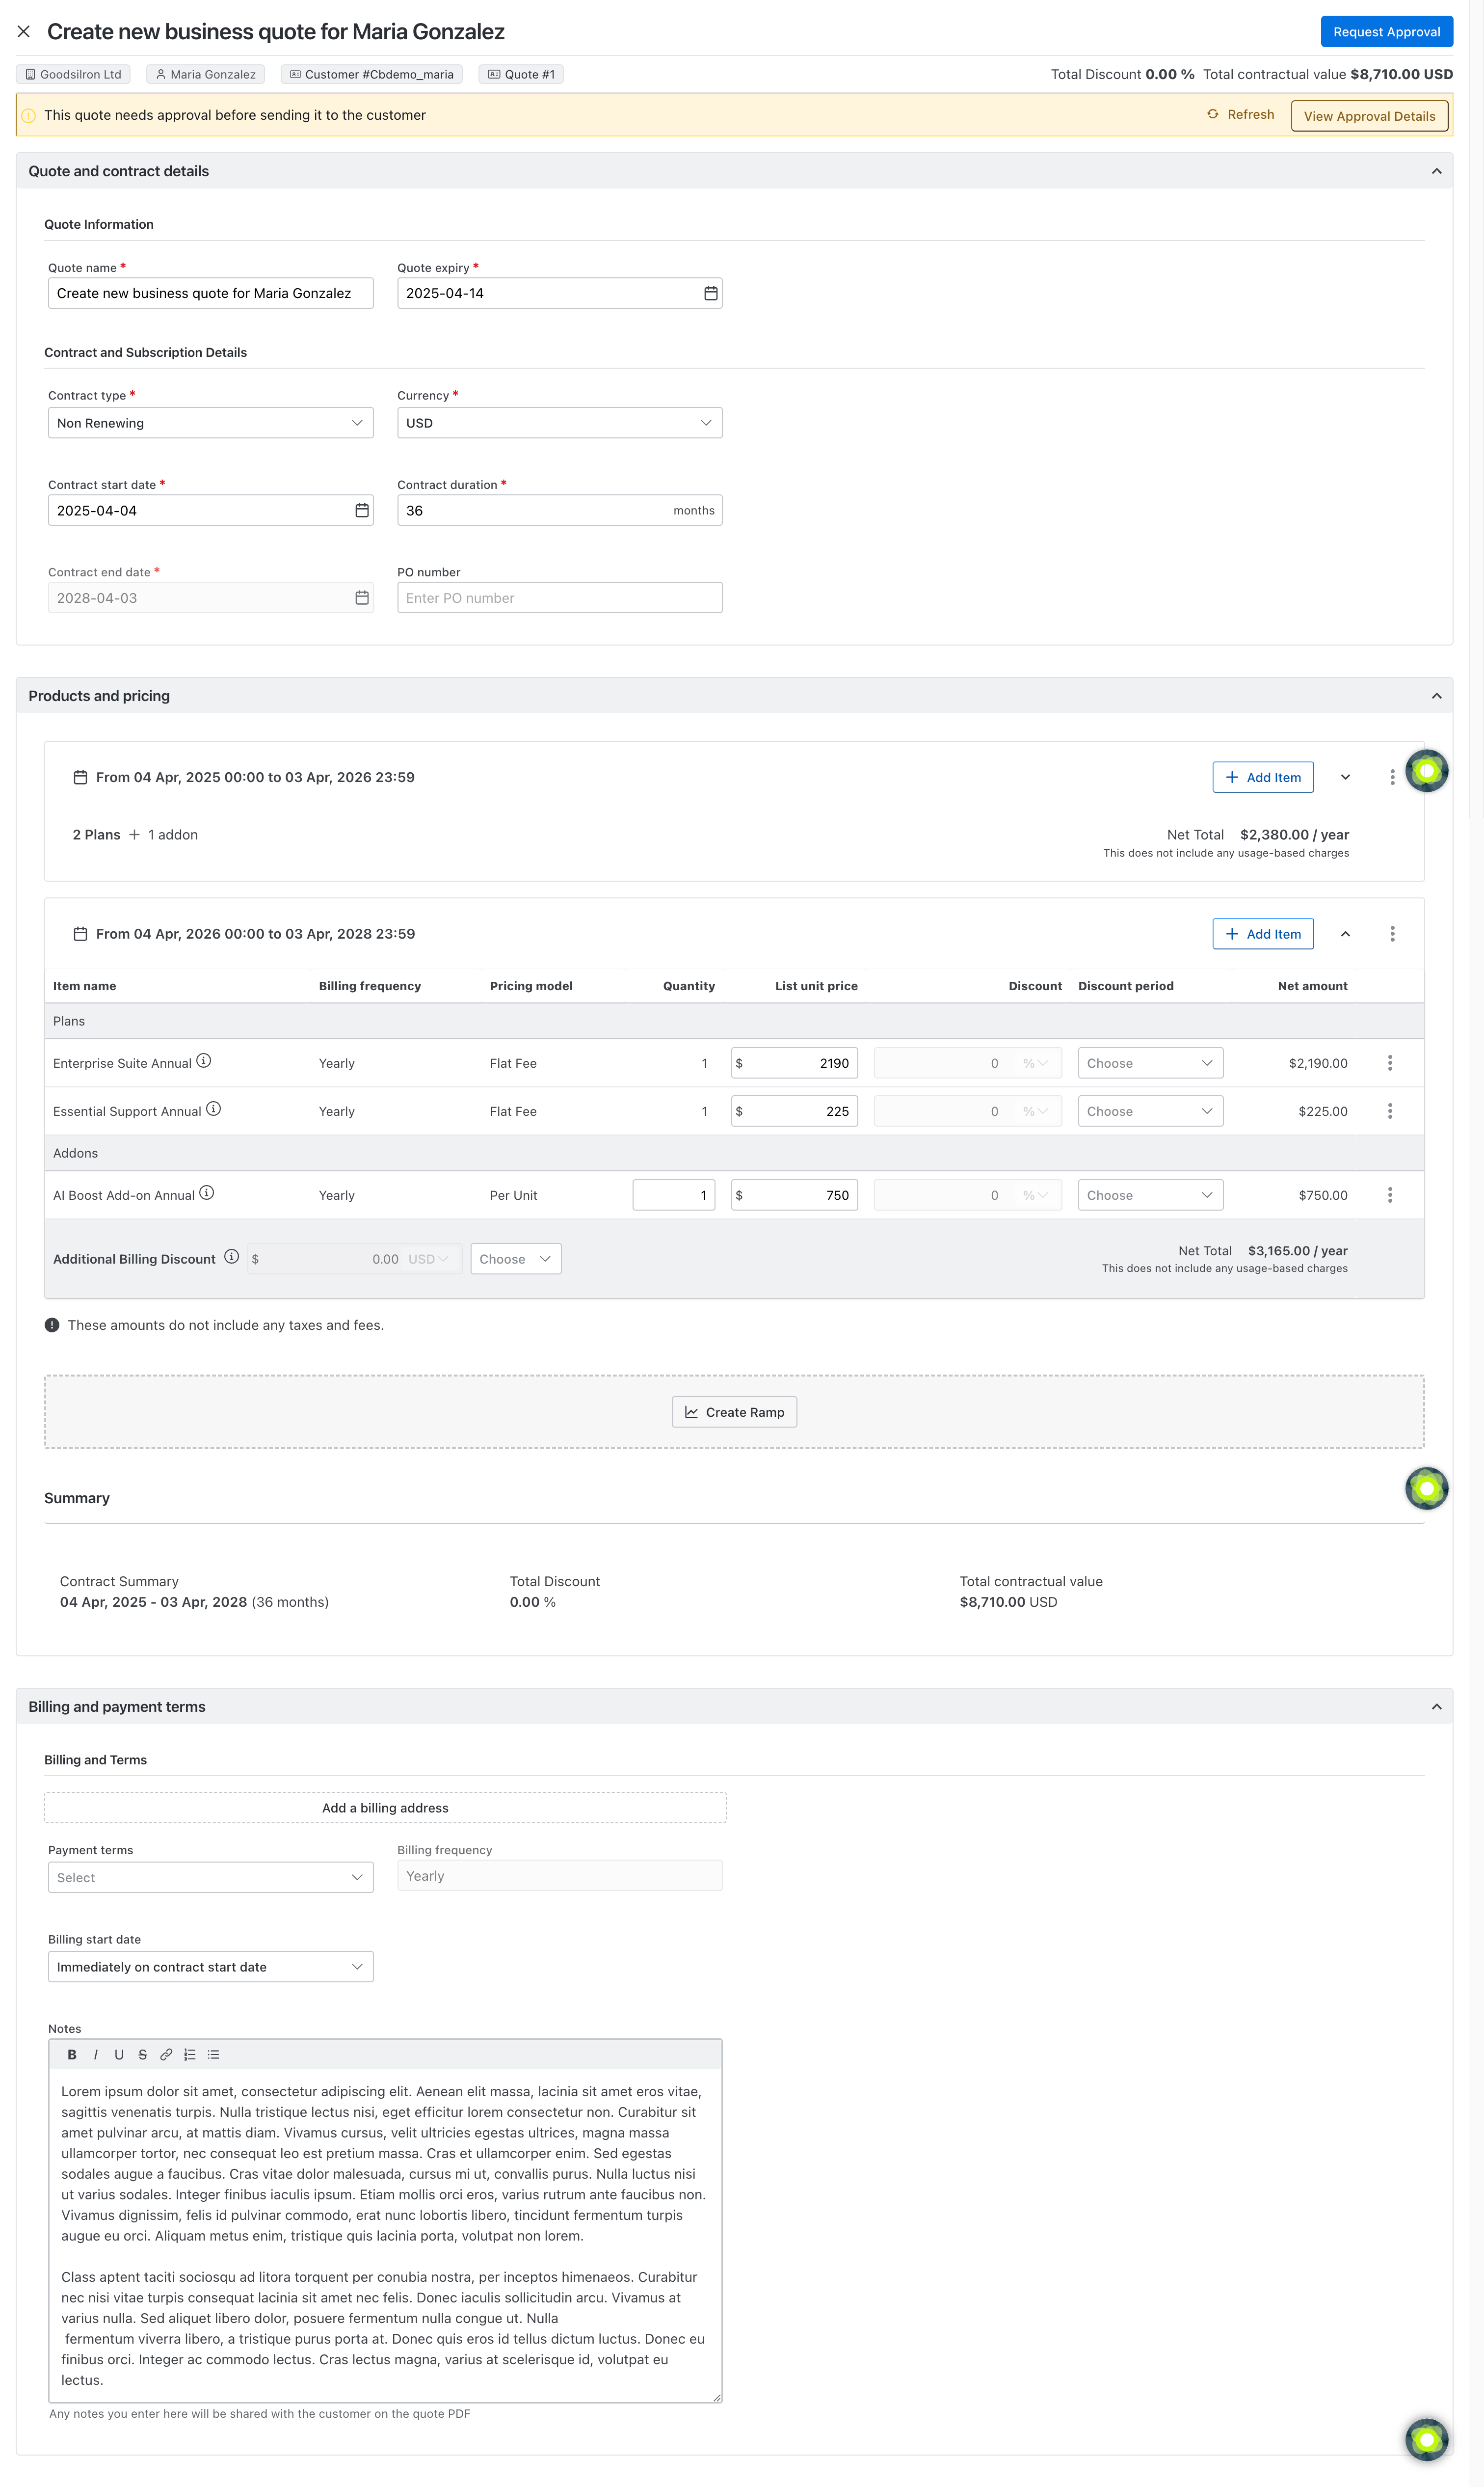Click the Bold icon in Notes toolbar

(x=72, y=2055)
